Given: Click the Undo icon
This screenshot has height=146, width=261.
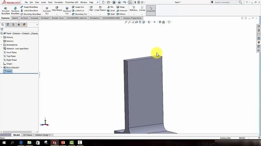Looking at the screenshot, I should click(x=124, y=2).
